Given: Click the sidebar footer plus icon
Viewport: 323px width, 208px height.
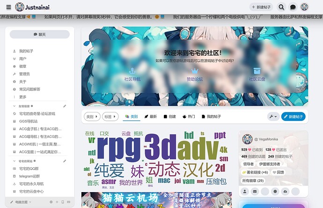Looking at the screenshot, I should (57, 202).
